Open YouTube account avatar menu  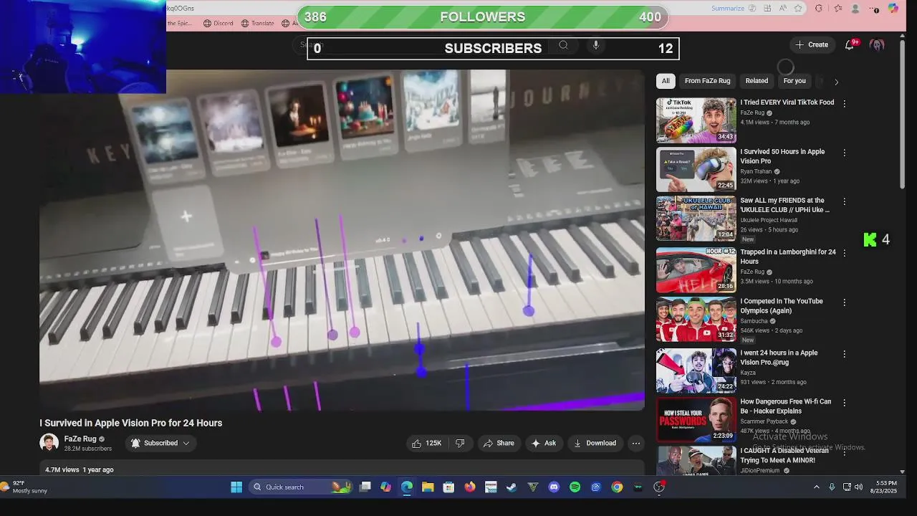tap(877, 44)
